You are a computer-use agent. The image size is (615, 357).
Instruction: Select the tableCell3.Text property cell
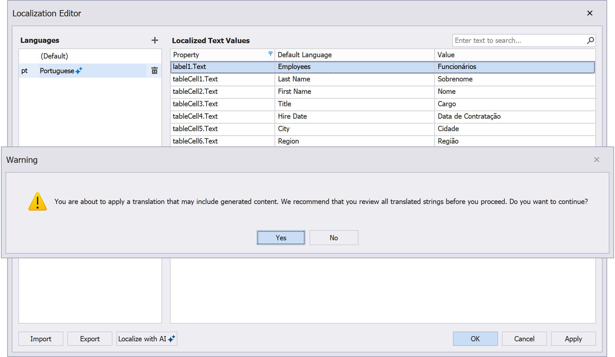click(x=223, y=104)
